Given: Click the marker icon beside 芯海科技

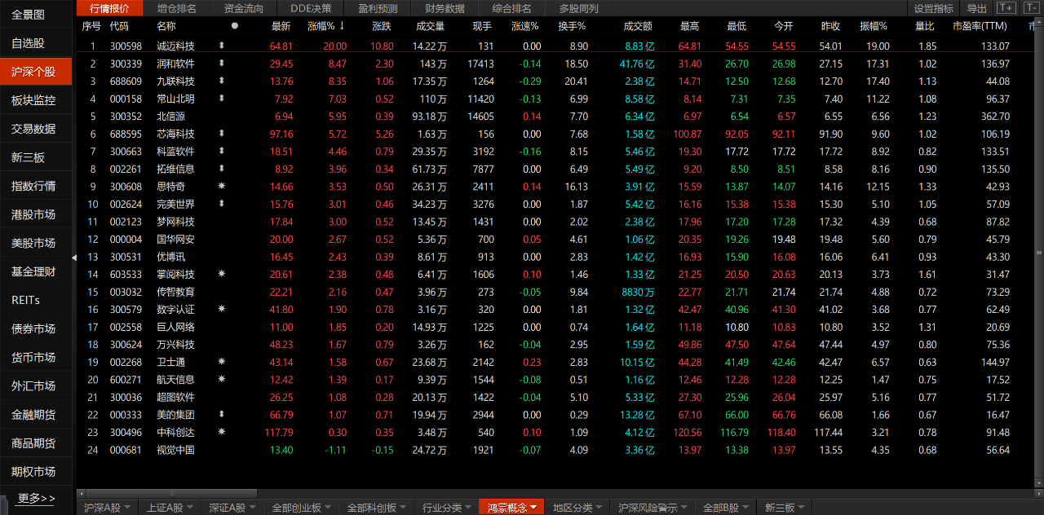Looking at the screenshot, I should click(x=221, y=134).
